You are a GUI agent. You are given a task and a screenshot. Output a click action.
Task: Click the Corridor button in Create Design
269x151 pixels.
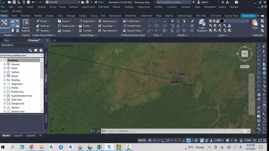(x=86, y=31)
